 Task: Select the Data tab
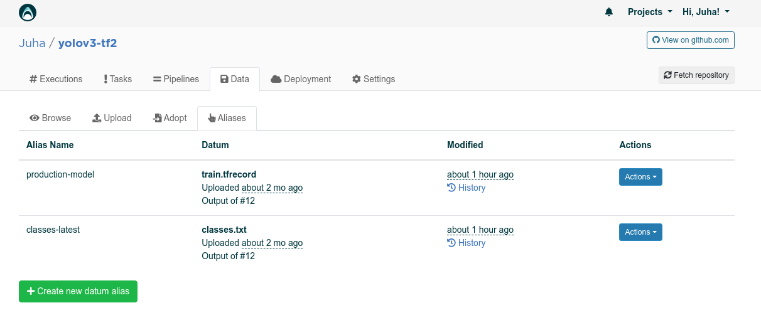235,79
